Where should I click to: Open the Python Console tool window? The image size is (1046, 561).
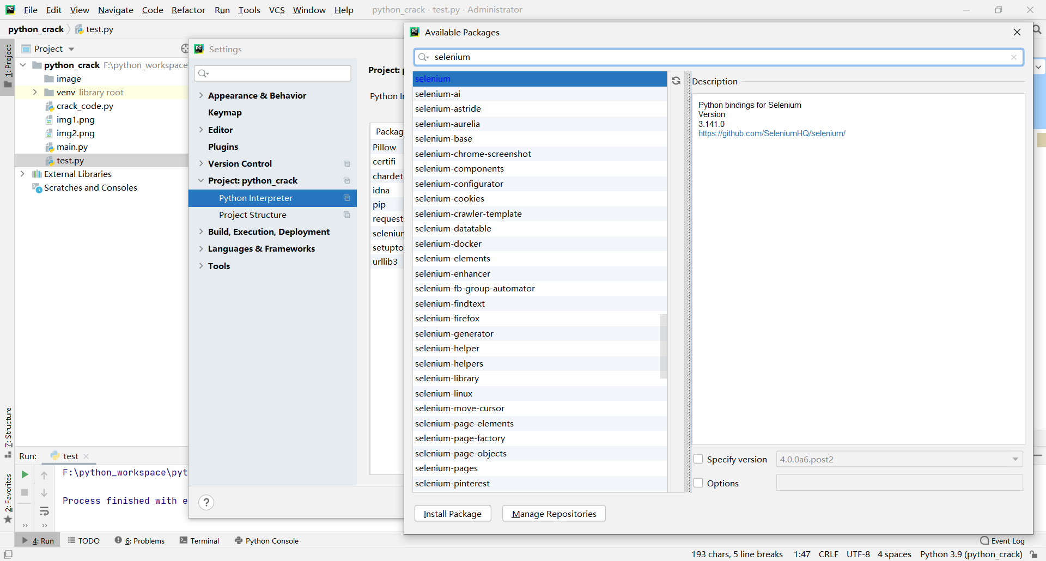tap(266, 541)
